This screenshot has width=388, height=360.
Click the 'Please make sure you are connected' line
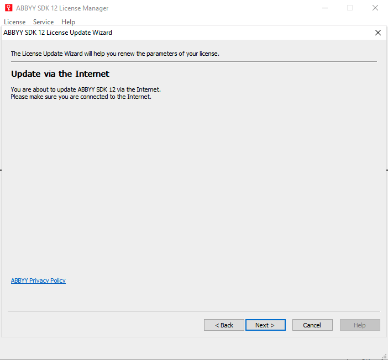tap(81, 97)
